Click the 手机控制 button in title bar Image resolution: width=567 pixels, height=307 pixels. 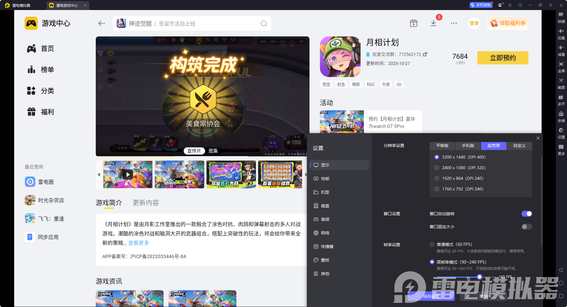[481, 5]
